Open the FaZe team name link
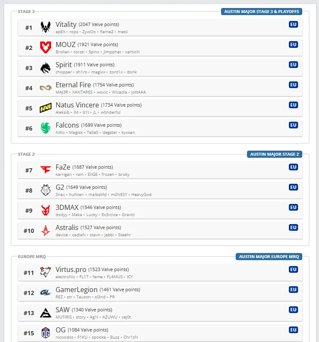319x342 pixels. 63,167
